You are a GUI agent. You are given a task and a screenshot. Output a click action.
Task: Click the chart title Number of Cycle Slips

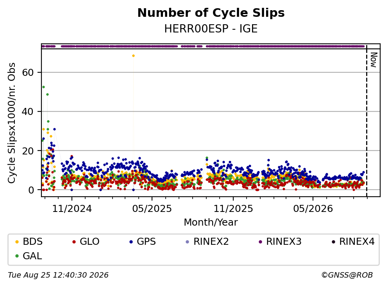coord(211,13)
